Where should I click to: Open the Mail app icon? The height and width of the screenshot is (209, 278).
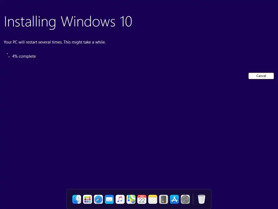109,199
